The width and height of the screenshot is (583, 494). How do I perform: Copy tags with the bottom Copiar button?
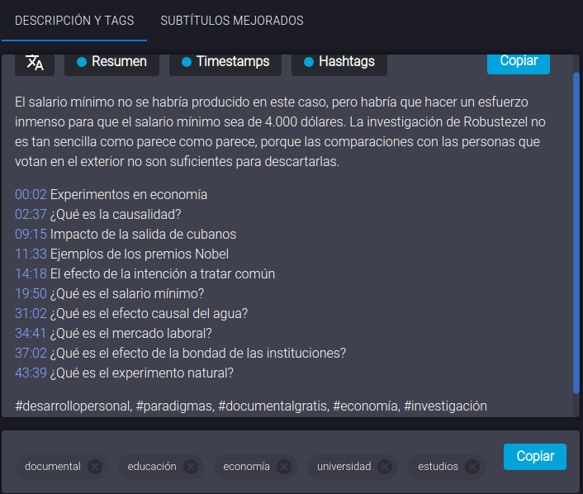(x=534, y=457)
